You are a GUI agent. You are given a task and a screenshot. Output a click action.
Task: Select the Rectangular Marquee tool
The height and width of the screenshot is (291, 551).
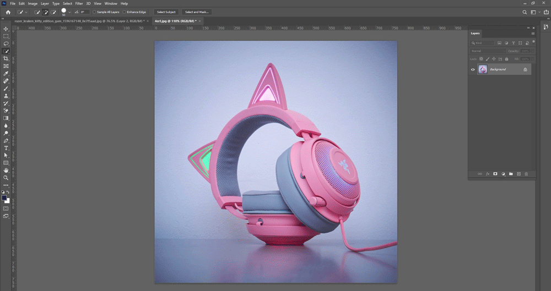coord(6,36)
